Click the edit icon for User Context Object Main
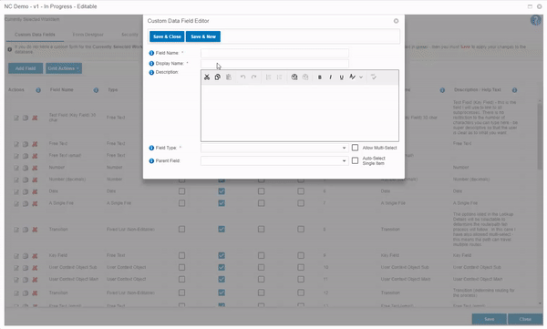The width and height of the screenshot is (547, 329). click(x=16, y=280)
